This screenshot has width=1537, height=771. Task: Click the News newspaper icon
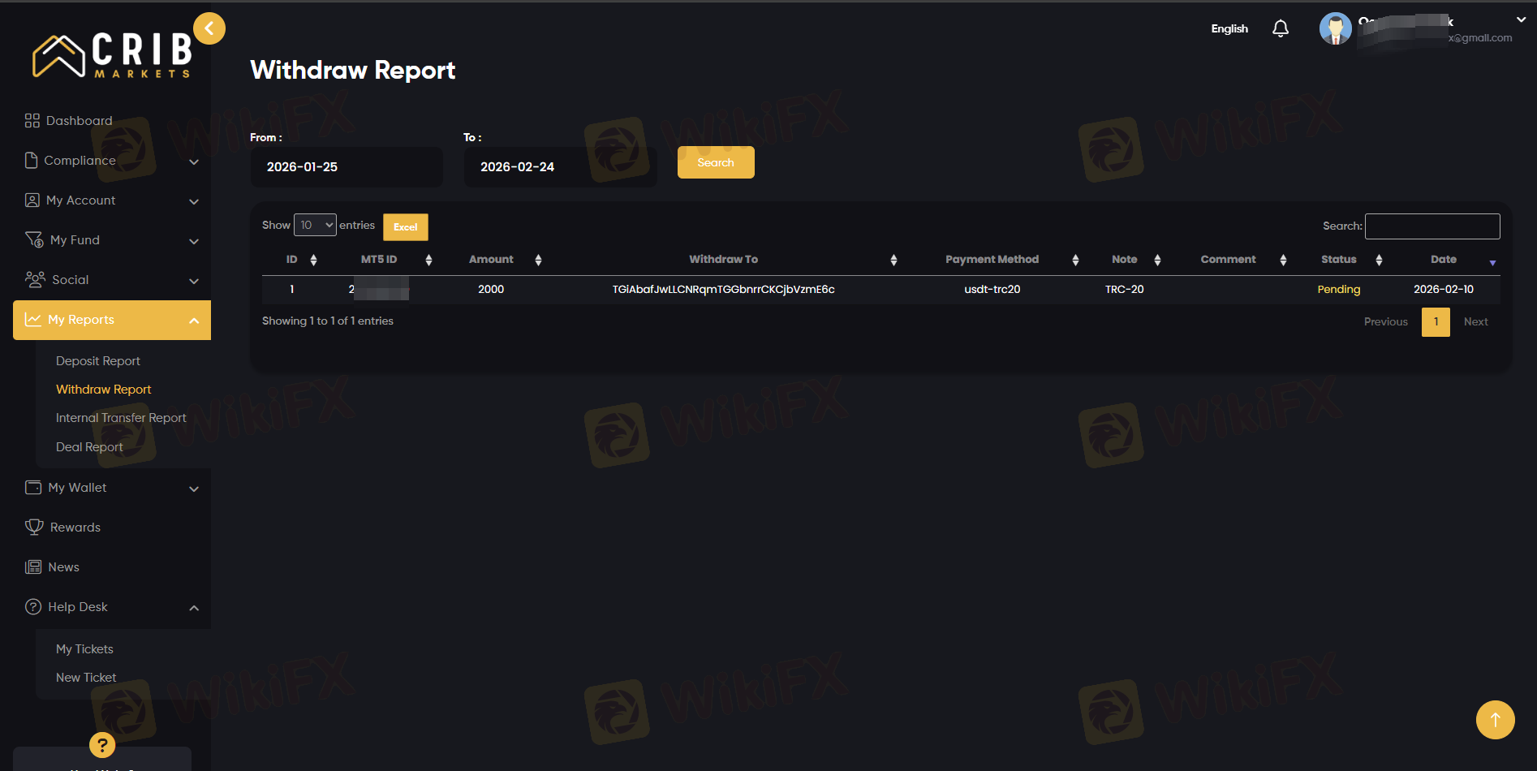click(33, 567)
